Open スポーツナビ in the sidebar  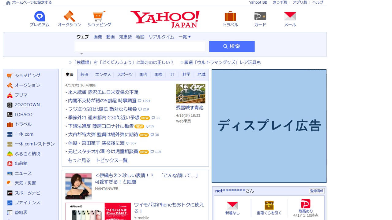[x=28, y=193]
